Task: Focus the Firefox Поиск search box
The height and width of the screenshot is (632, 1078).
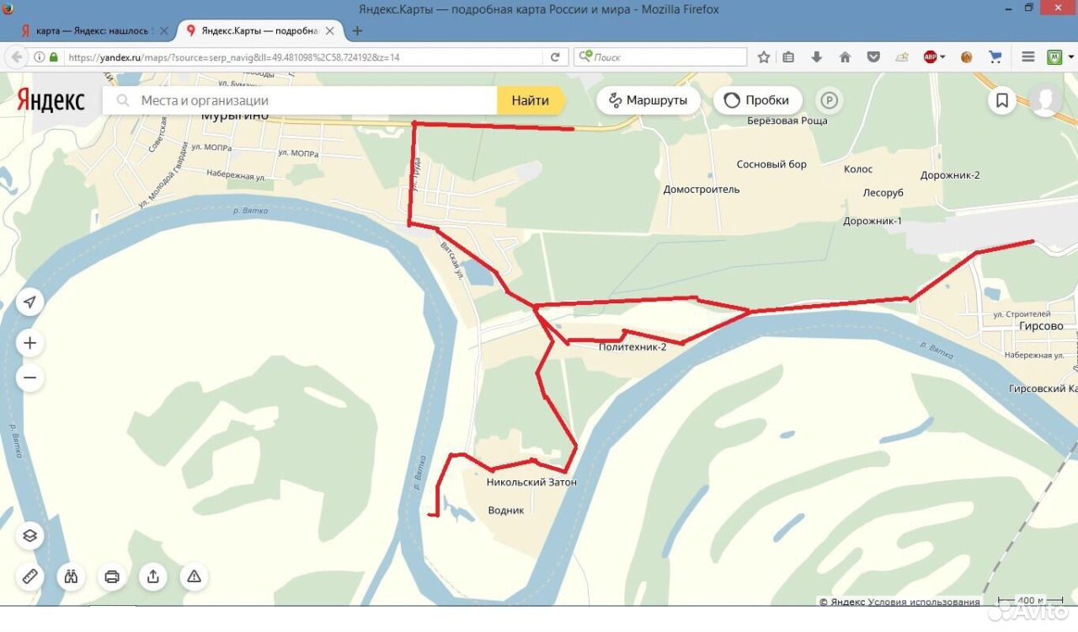Action: pyautogui.click(x=661, y=57)
